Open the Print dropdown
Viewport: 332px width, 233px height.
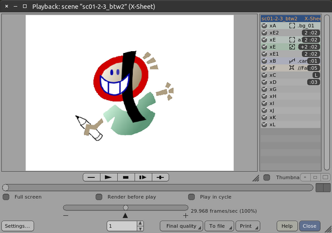coord(248,226)
